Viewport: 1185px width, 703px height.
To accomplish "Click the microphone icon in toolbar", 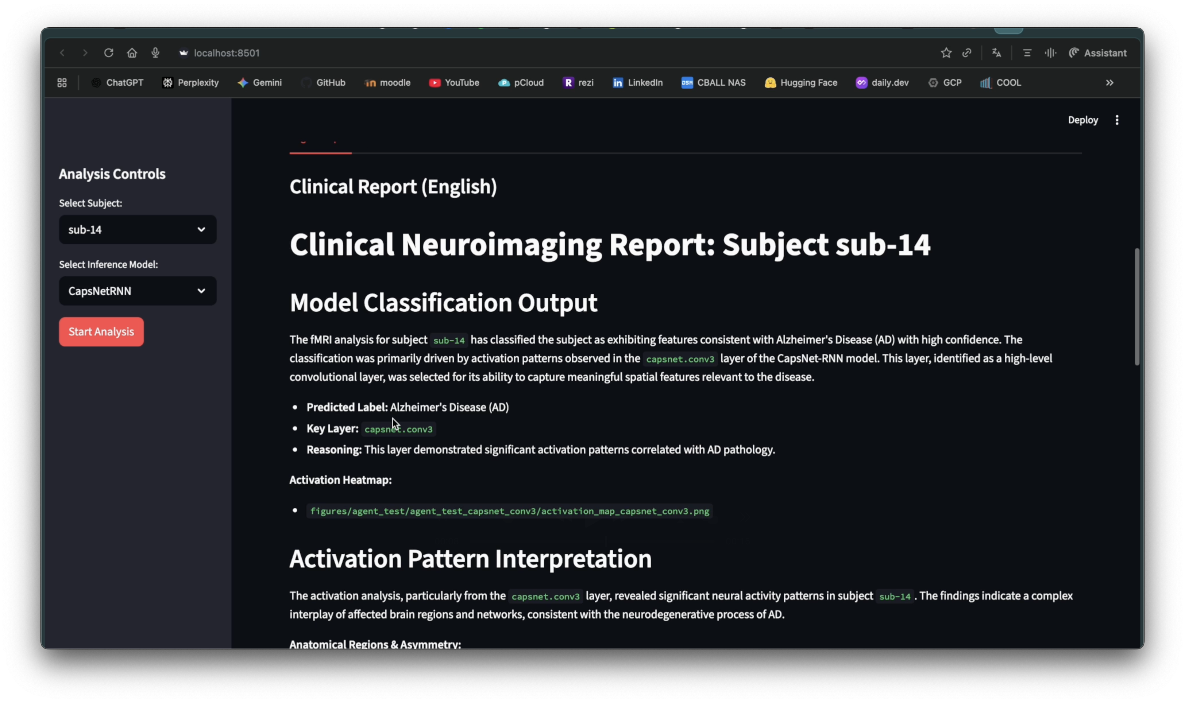I will tap(155, 53).
